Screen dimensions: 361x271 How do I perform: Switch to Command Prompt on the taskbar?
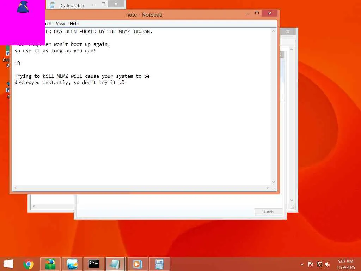tap(94, 264)
